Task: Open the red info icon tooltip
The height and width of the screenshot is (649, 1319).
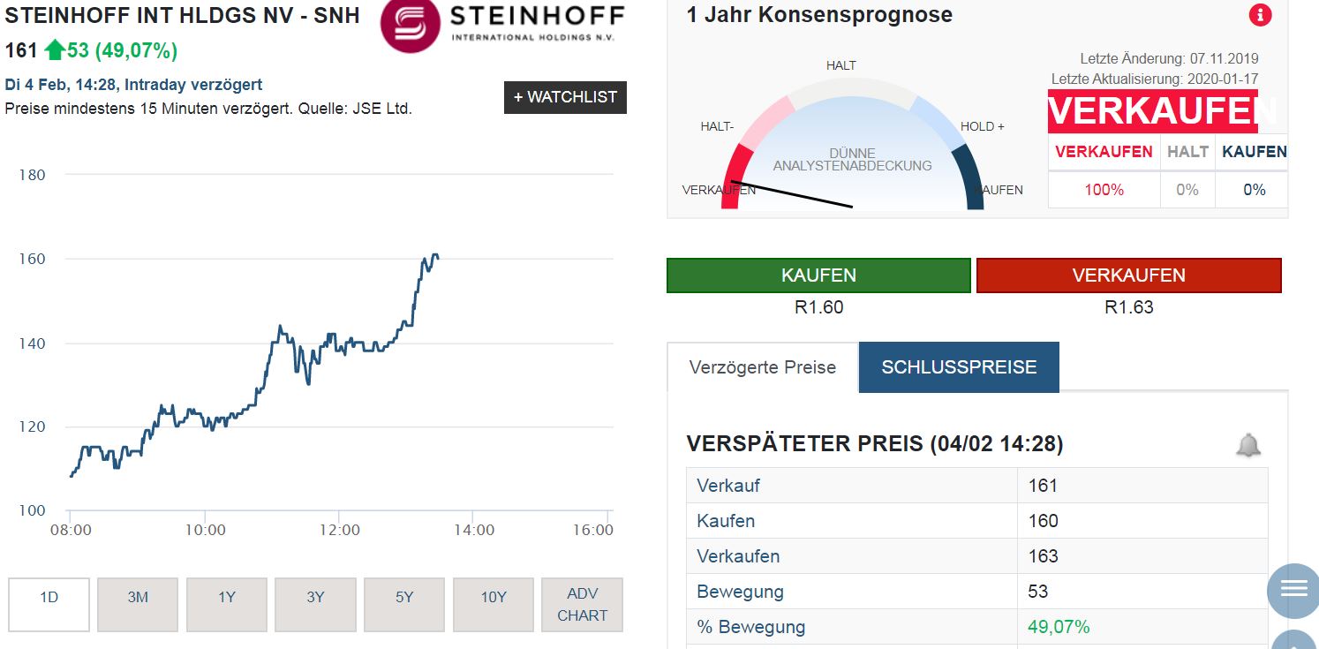Action: pos(1261,14)
